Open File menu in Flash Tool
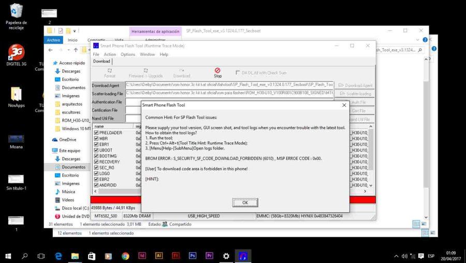Image resolution: width=466 pixels, height=263 pixels. [x=96, y=54]
